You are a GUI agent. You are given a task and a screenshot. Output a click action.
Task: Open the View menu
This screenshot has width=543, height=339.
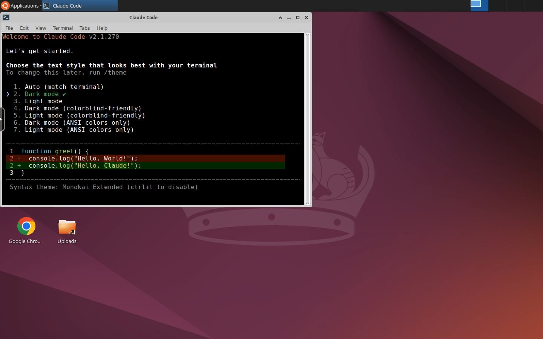click(41, 28)
